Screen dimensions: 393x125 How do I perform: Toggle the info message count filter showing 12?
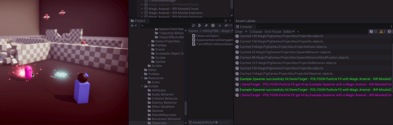[x=373, y=32]
